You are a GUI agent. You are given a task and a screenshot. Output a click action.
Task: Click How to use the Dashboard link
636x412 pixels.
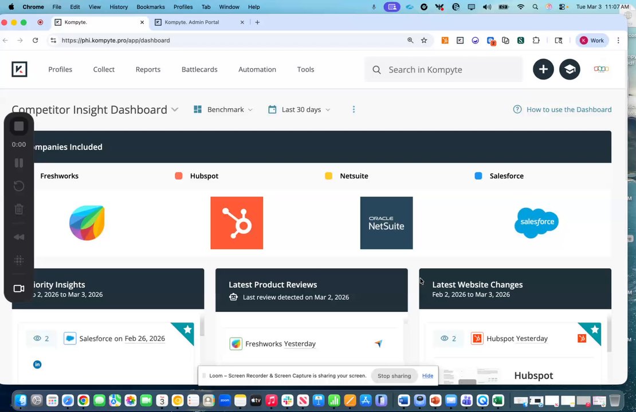(x=568, y=109)
